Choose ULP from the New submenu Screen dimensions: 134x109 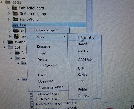[x=81, y=68]
